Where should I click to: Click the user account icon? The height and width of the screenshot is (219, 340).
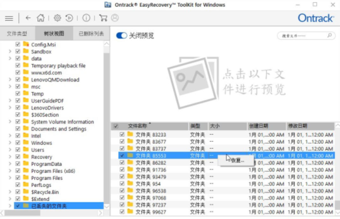pyautogui.click(x=115, y=18)
